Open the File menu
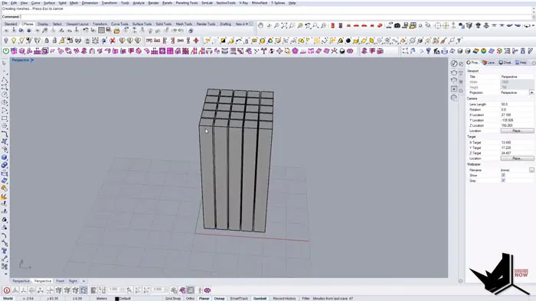Viewport: 536px width, 301px height. click(5, 3)
